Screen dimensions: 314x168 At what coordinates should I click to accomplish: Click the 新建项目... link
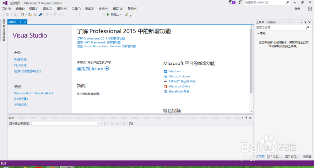point(21,59)
